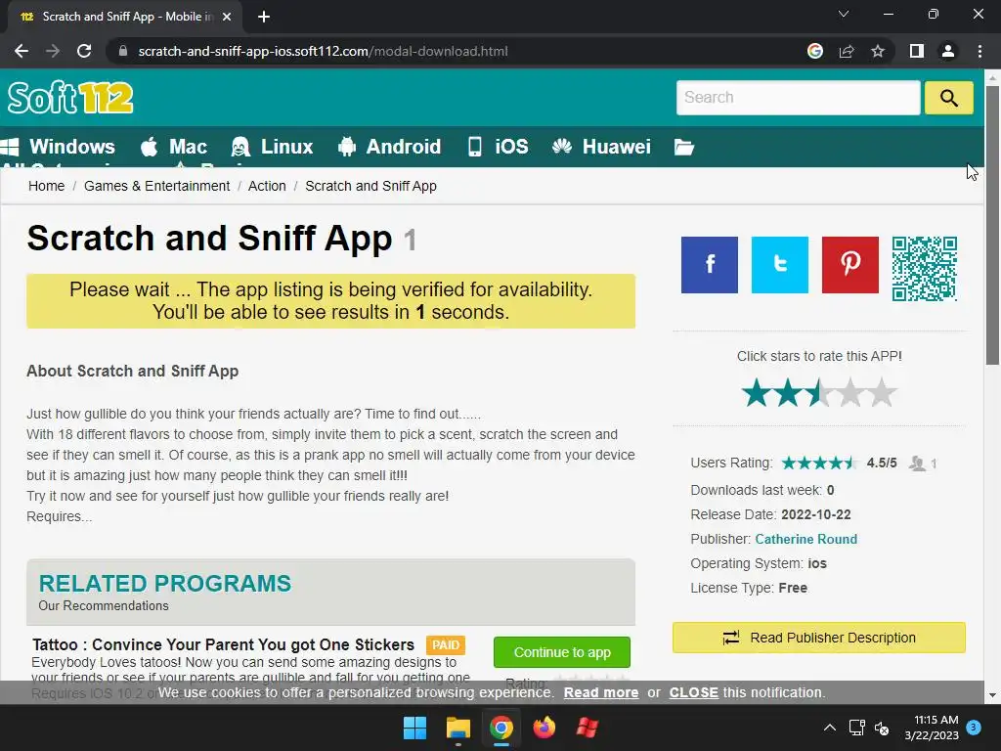Toggle browser side panel

[x=917, y=51]
